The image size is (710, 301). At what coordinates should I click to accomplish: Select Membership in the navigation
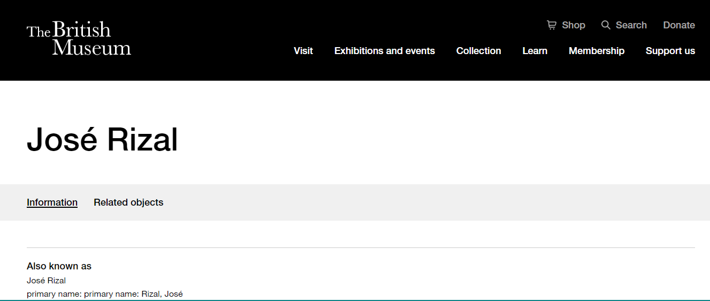point(597,51)
